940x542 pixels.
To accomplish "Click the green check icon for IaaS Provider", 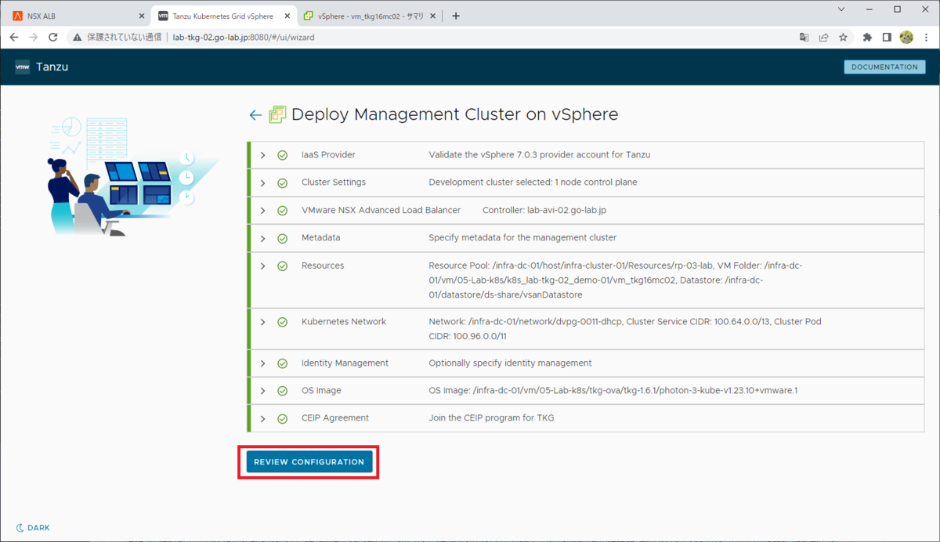I will [x=282, y=155].
